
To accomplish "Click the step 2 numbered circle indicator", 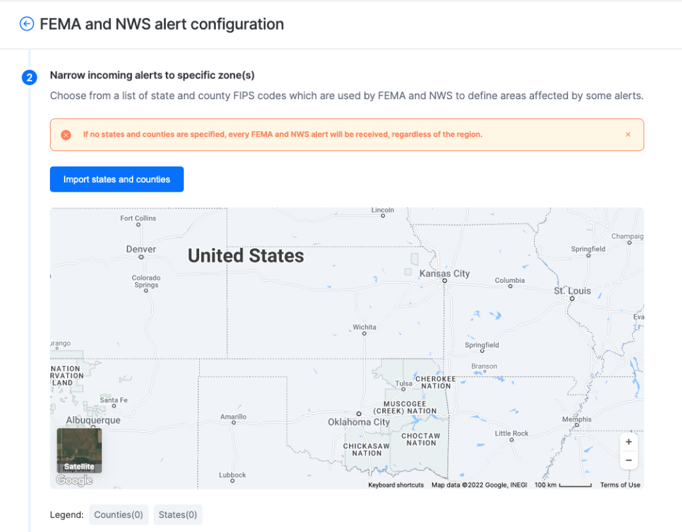I will point(29,78).
